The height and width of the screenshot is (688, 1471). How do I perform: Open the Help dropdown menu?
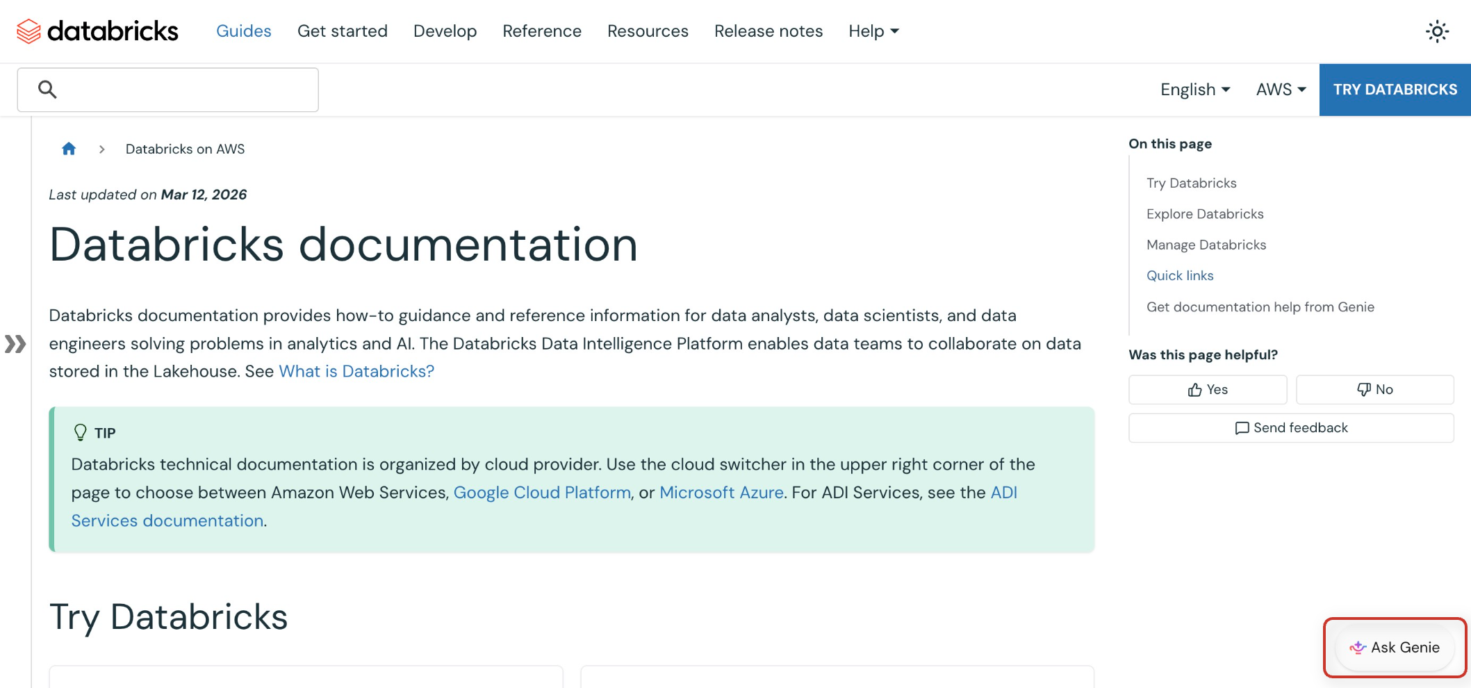tap(873, 31)
